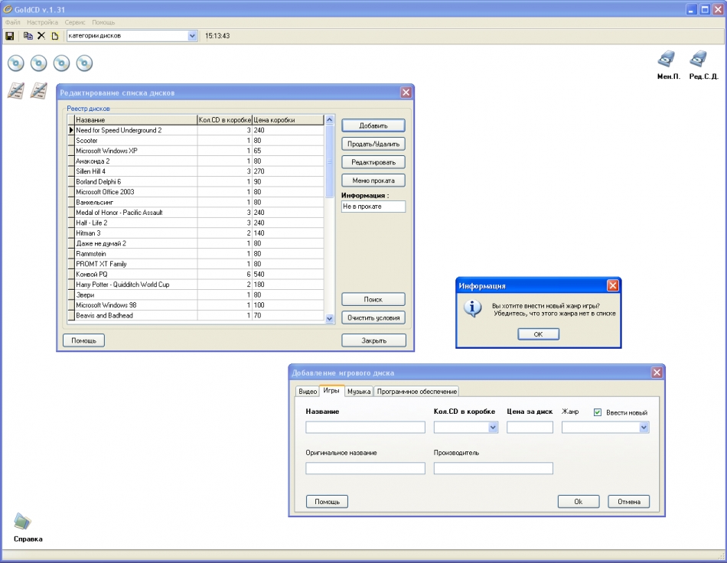
Task: Click the Название column header
Action: 136,119
